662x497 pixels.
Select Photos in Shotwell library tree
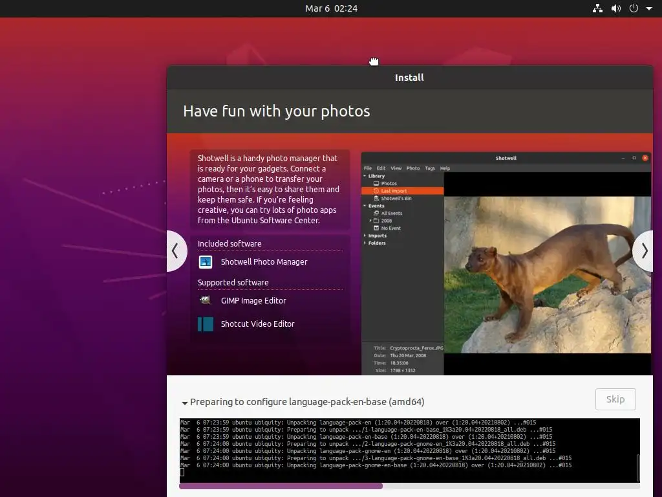(389, 183)
